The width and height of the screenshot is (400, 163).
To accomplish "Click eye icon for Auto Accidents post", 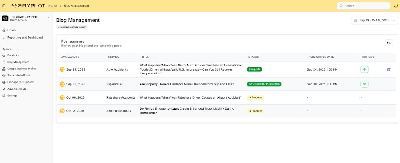I will pos(364,69).
